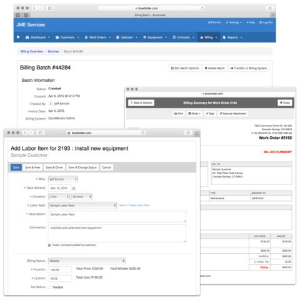Click Transfer to Billing System button
Image resolution: width=300 pixels, height=300 pixels.
point(249,68)
